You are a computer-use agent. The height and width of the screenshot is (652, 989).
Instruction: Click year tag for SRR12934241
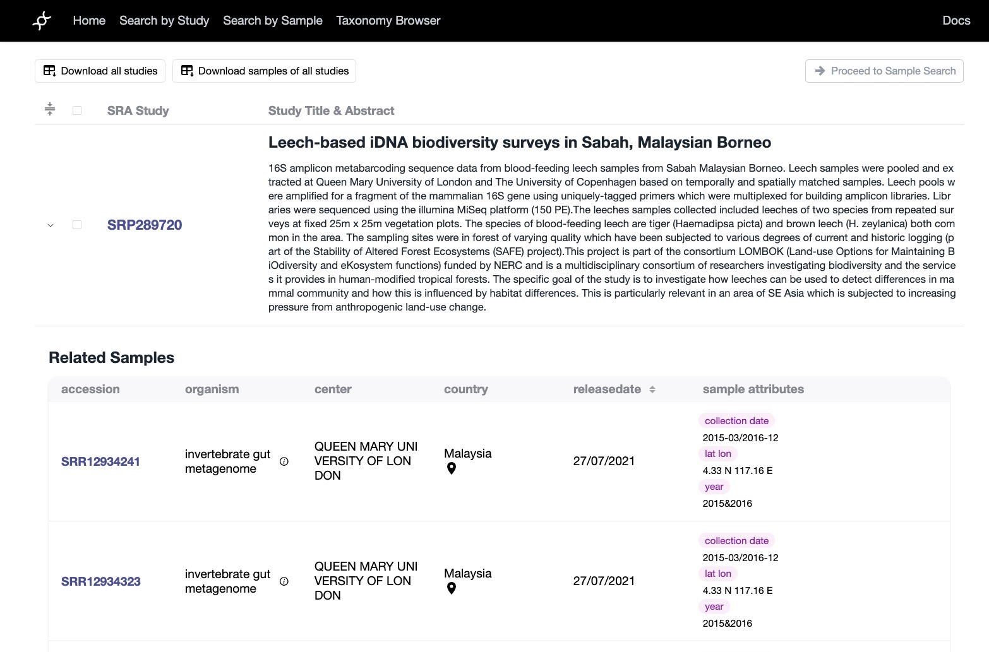714,487
